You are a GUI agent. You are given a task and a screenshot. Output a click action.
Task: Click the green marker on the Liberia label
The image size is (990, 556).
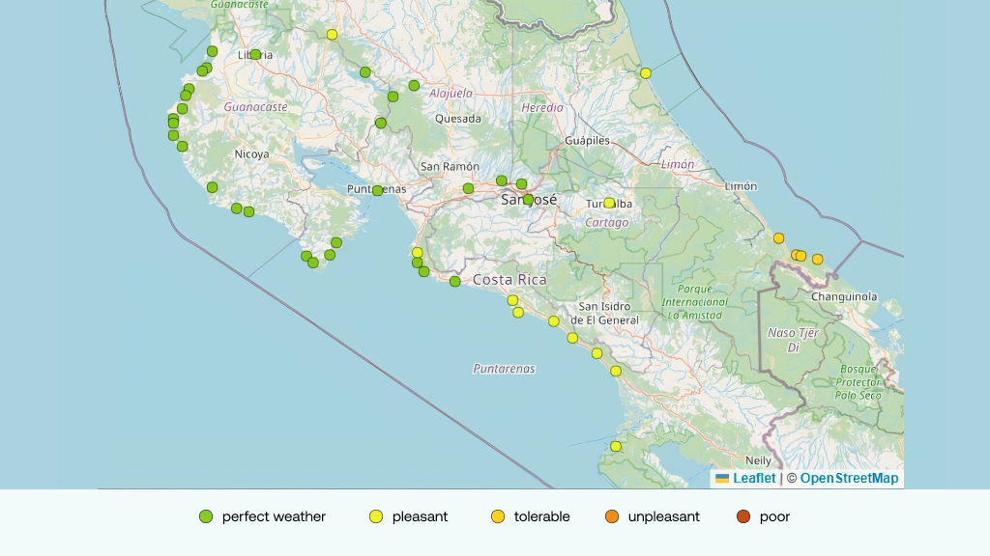pos(255,55)
